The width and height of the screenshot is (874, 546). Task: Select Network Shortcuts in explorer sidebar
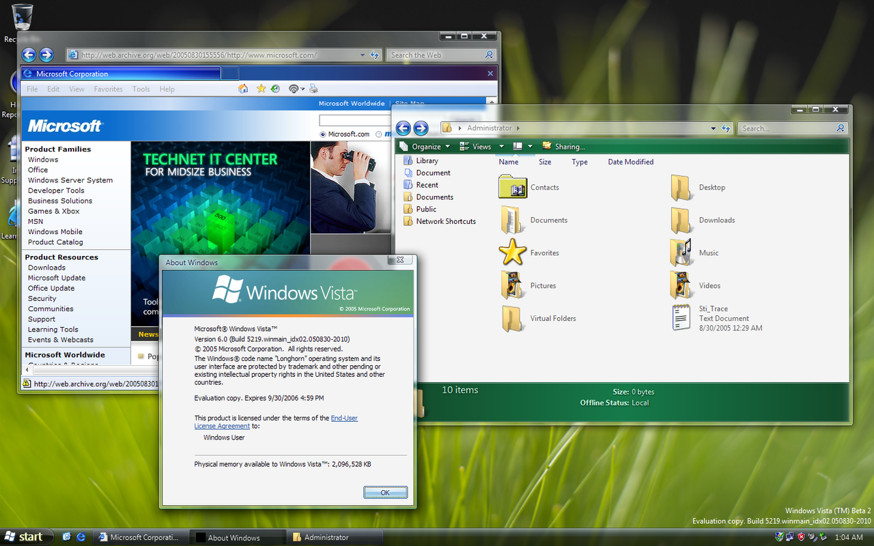click(445, 221)
